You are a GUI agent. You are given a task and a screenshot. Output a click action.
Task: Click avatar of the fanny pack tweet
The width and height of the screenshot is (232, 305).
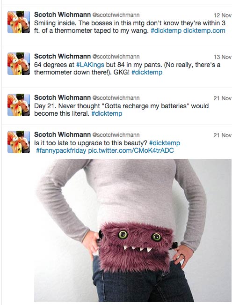pos(19,142)
